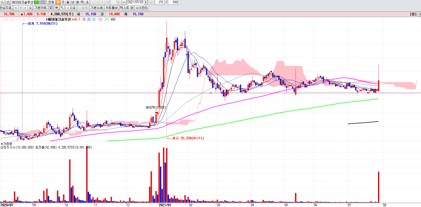
Task: Click change percent 9.15%
Action: [x=41, y=14]
